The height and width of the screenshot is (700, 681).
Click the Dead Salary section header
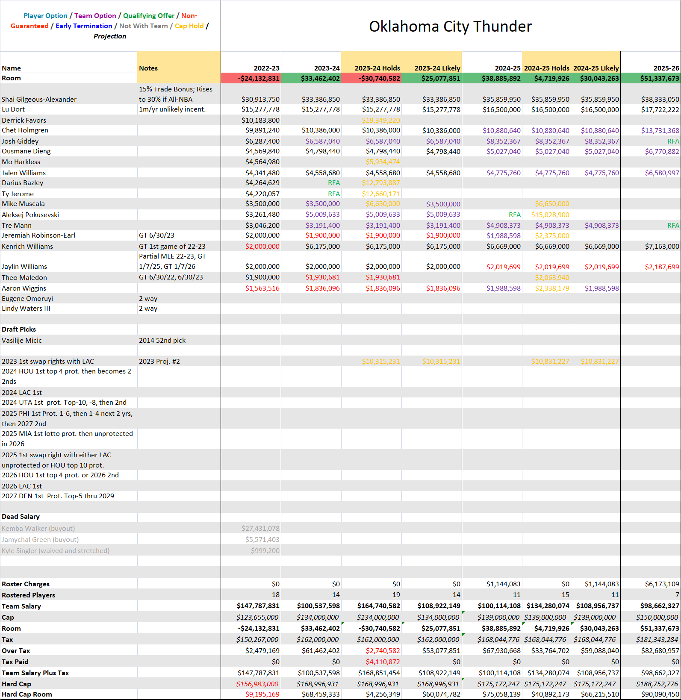click(21, 517)
